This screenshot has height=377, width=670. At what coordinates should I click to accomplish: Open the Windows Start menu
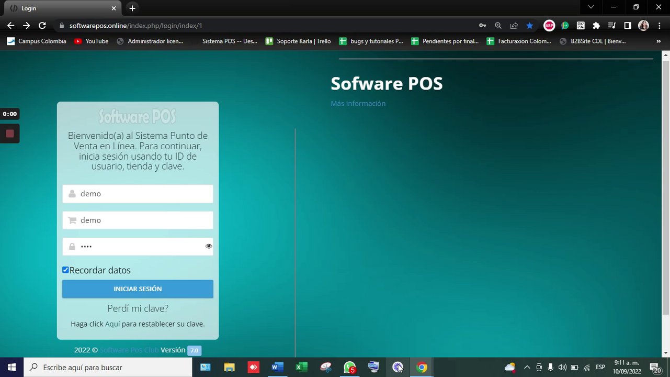pyautogui.click(x=12, y=367)
